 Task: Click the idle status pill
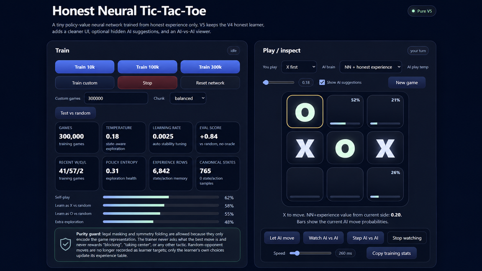pos(233,51)
